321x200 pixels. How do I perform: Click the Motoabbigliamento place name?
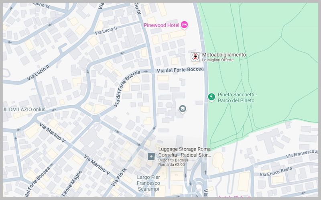tap(224, 55)
